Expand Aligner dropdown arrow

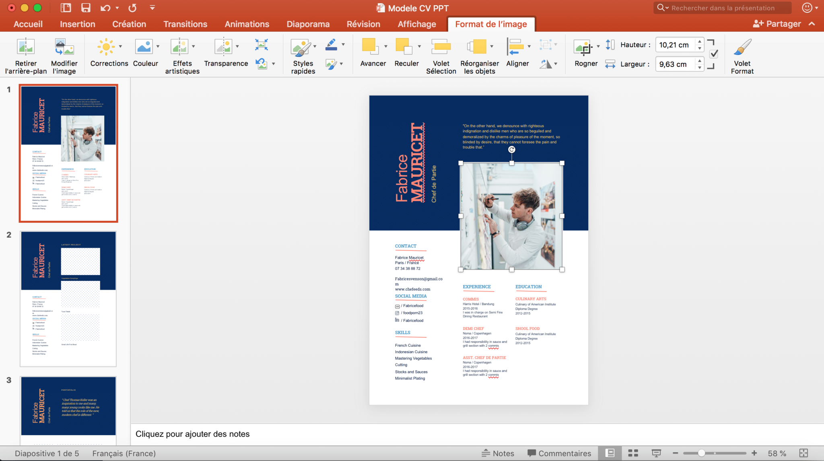(x=529, y=46)
